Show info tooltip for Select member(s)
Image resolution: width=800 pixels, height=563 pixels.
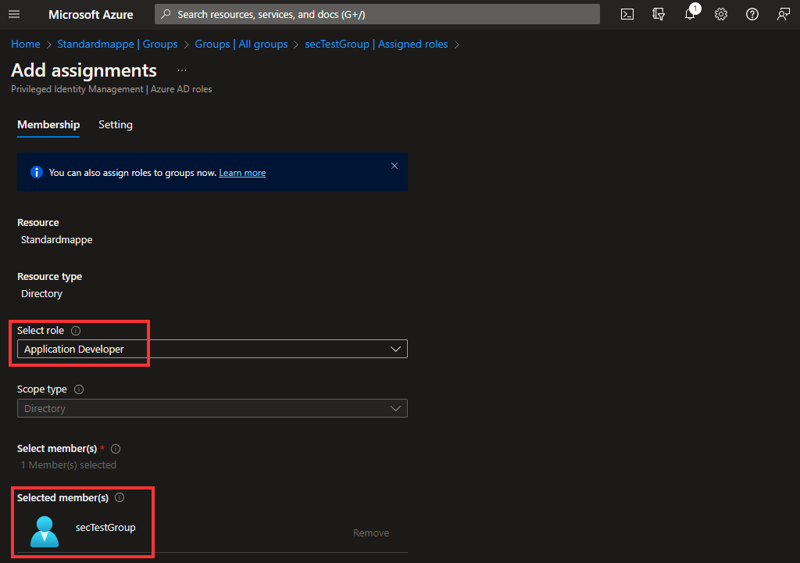(x=116, y=449)
